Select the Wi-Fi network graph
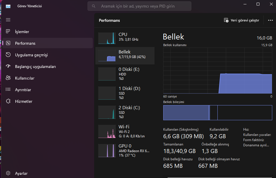The width and height of the screenshot is (276, 178). 125,132
